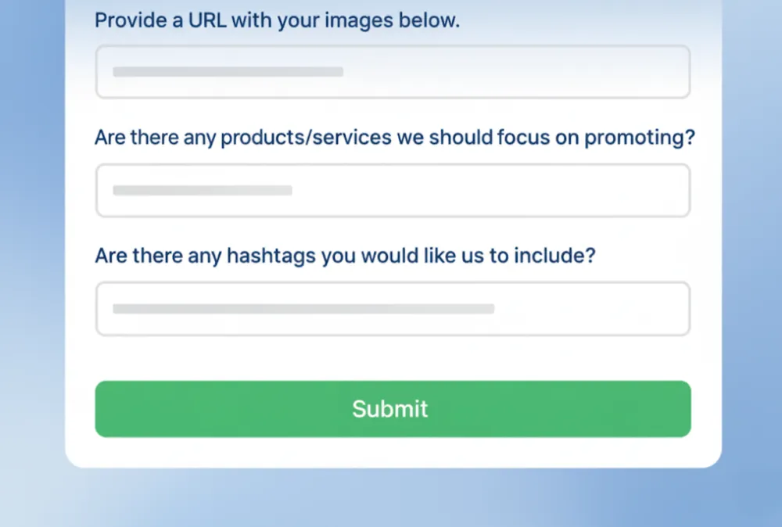The width and height of the screenshot is (782, 527).
Task: Focus the image URL input field
Action: [x=393, y=72]
